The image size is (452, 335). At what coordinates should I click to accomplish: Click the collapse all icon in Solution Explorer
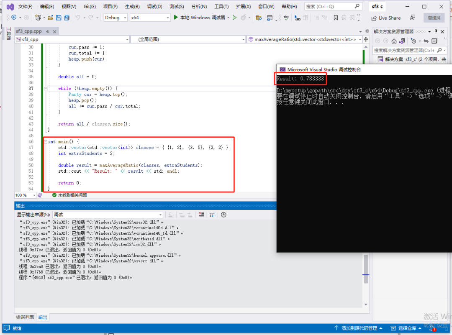pyautogui.click(x=434, y=41)
